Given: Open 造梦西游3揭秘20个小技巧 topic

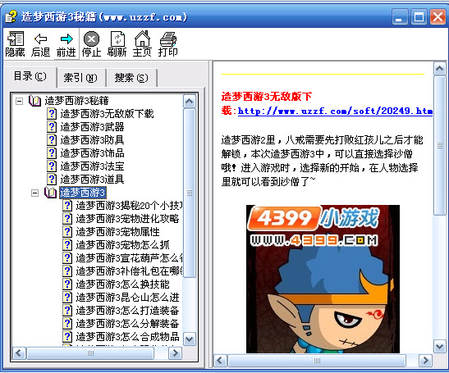Looking at the screenshot, I should [x=129, y=206].
